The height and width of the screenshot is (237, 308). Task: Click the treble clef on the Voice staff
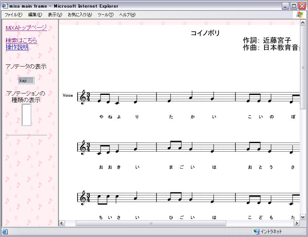coord(83,97)
